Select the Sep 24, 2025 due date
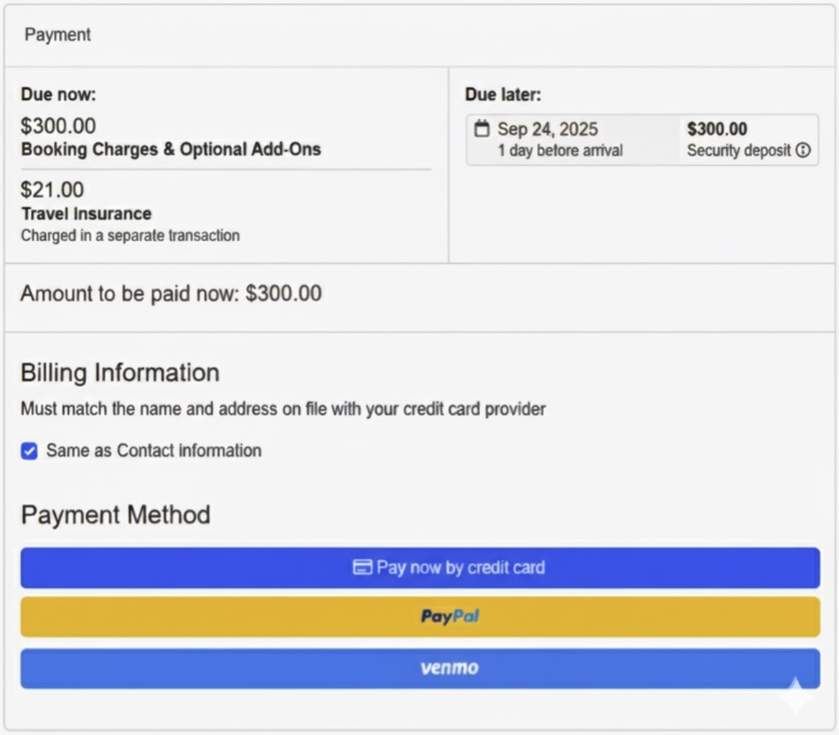 548,129
